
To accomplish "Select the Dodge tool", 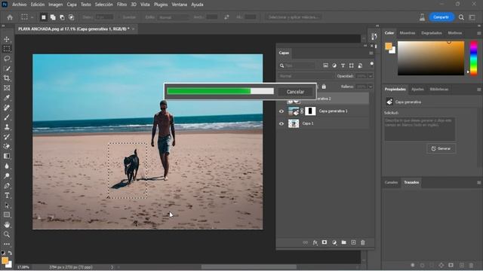I will [7, 175].
